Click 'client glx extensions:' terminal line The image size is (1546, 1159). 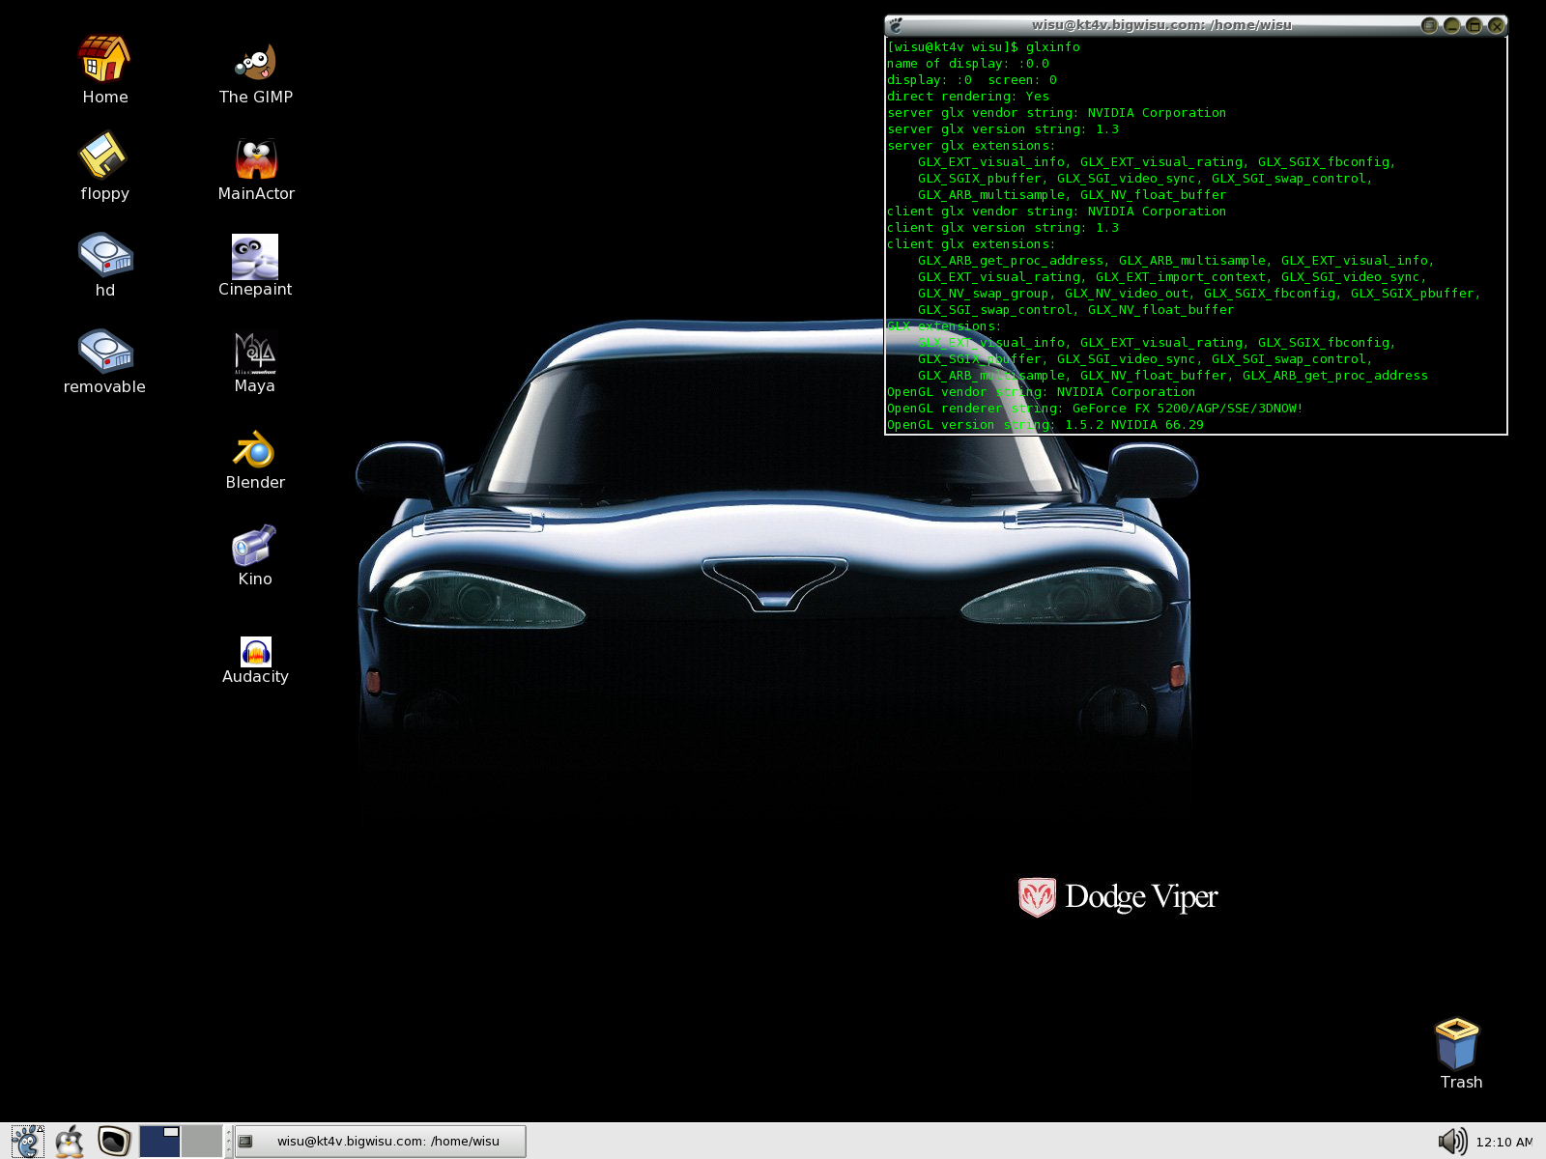[971, 243]
